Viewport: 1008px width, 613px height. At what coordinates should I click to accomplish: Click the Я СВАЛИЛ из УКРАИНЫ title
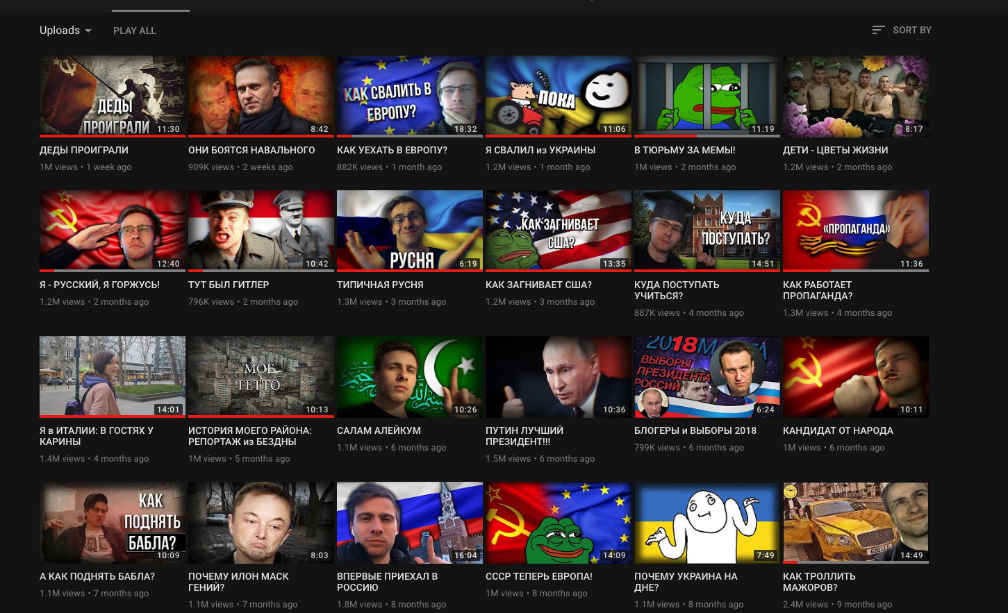coord(540,150)
